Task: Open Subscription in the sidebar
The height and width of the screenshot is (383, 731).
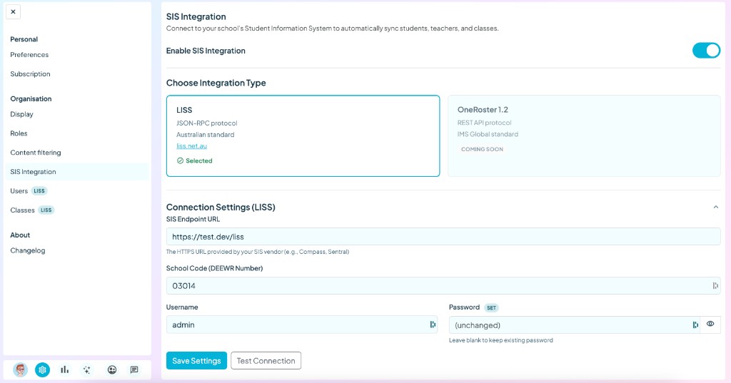Action: pos(30,73)
